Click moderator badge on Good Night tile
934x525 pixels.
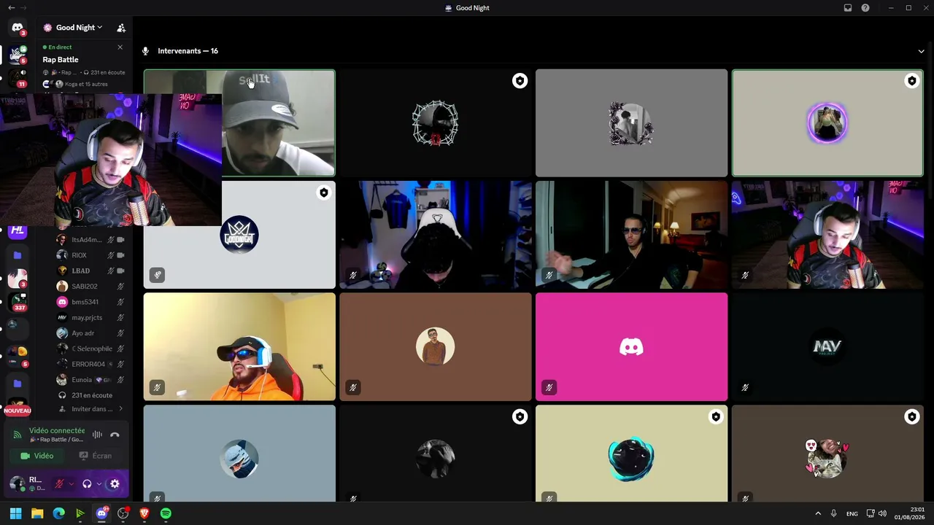(323, 192)
